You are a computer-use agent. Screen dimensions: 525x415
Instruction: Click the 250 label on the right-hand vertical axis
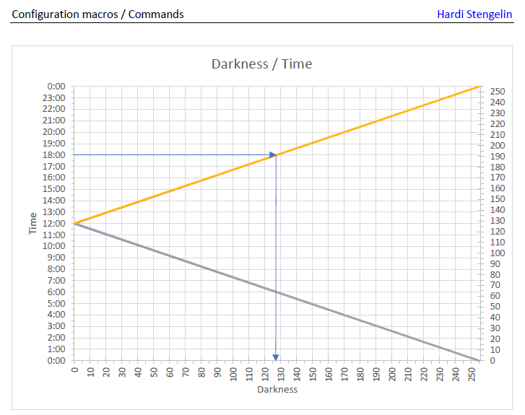(x=498, y=92)
